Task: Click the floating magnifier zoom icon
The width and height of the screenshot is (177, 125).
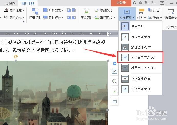Action: [x=115, y=81]
